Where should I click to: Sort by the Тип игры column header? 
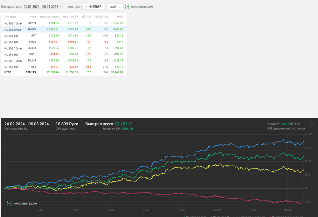(10, 16)
